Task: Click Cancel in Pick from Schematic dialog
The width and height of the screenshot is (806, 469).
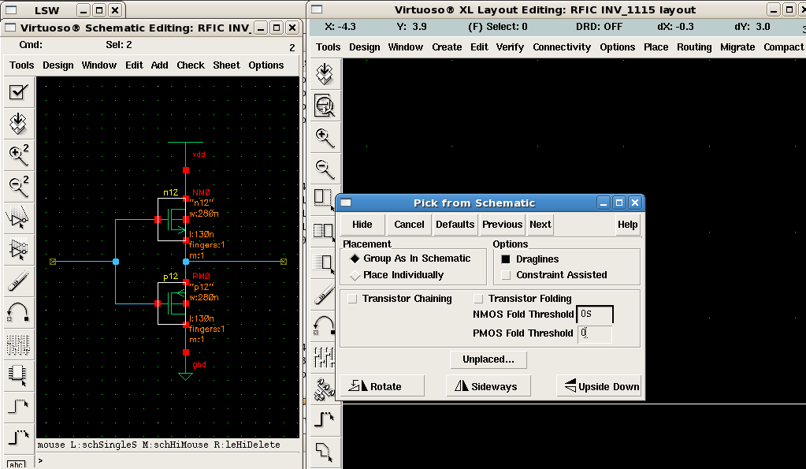Action: 409,225
